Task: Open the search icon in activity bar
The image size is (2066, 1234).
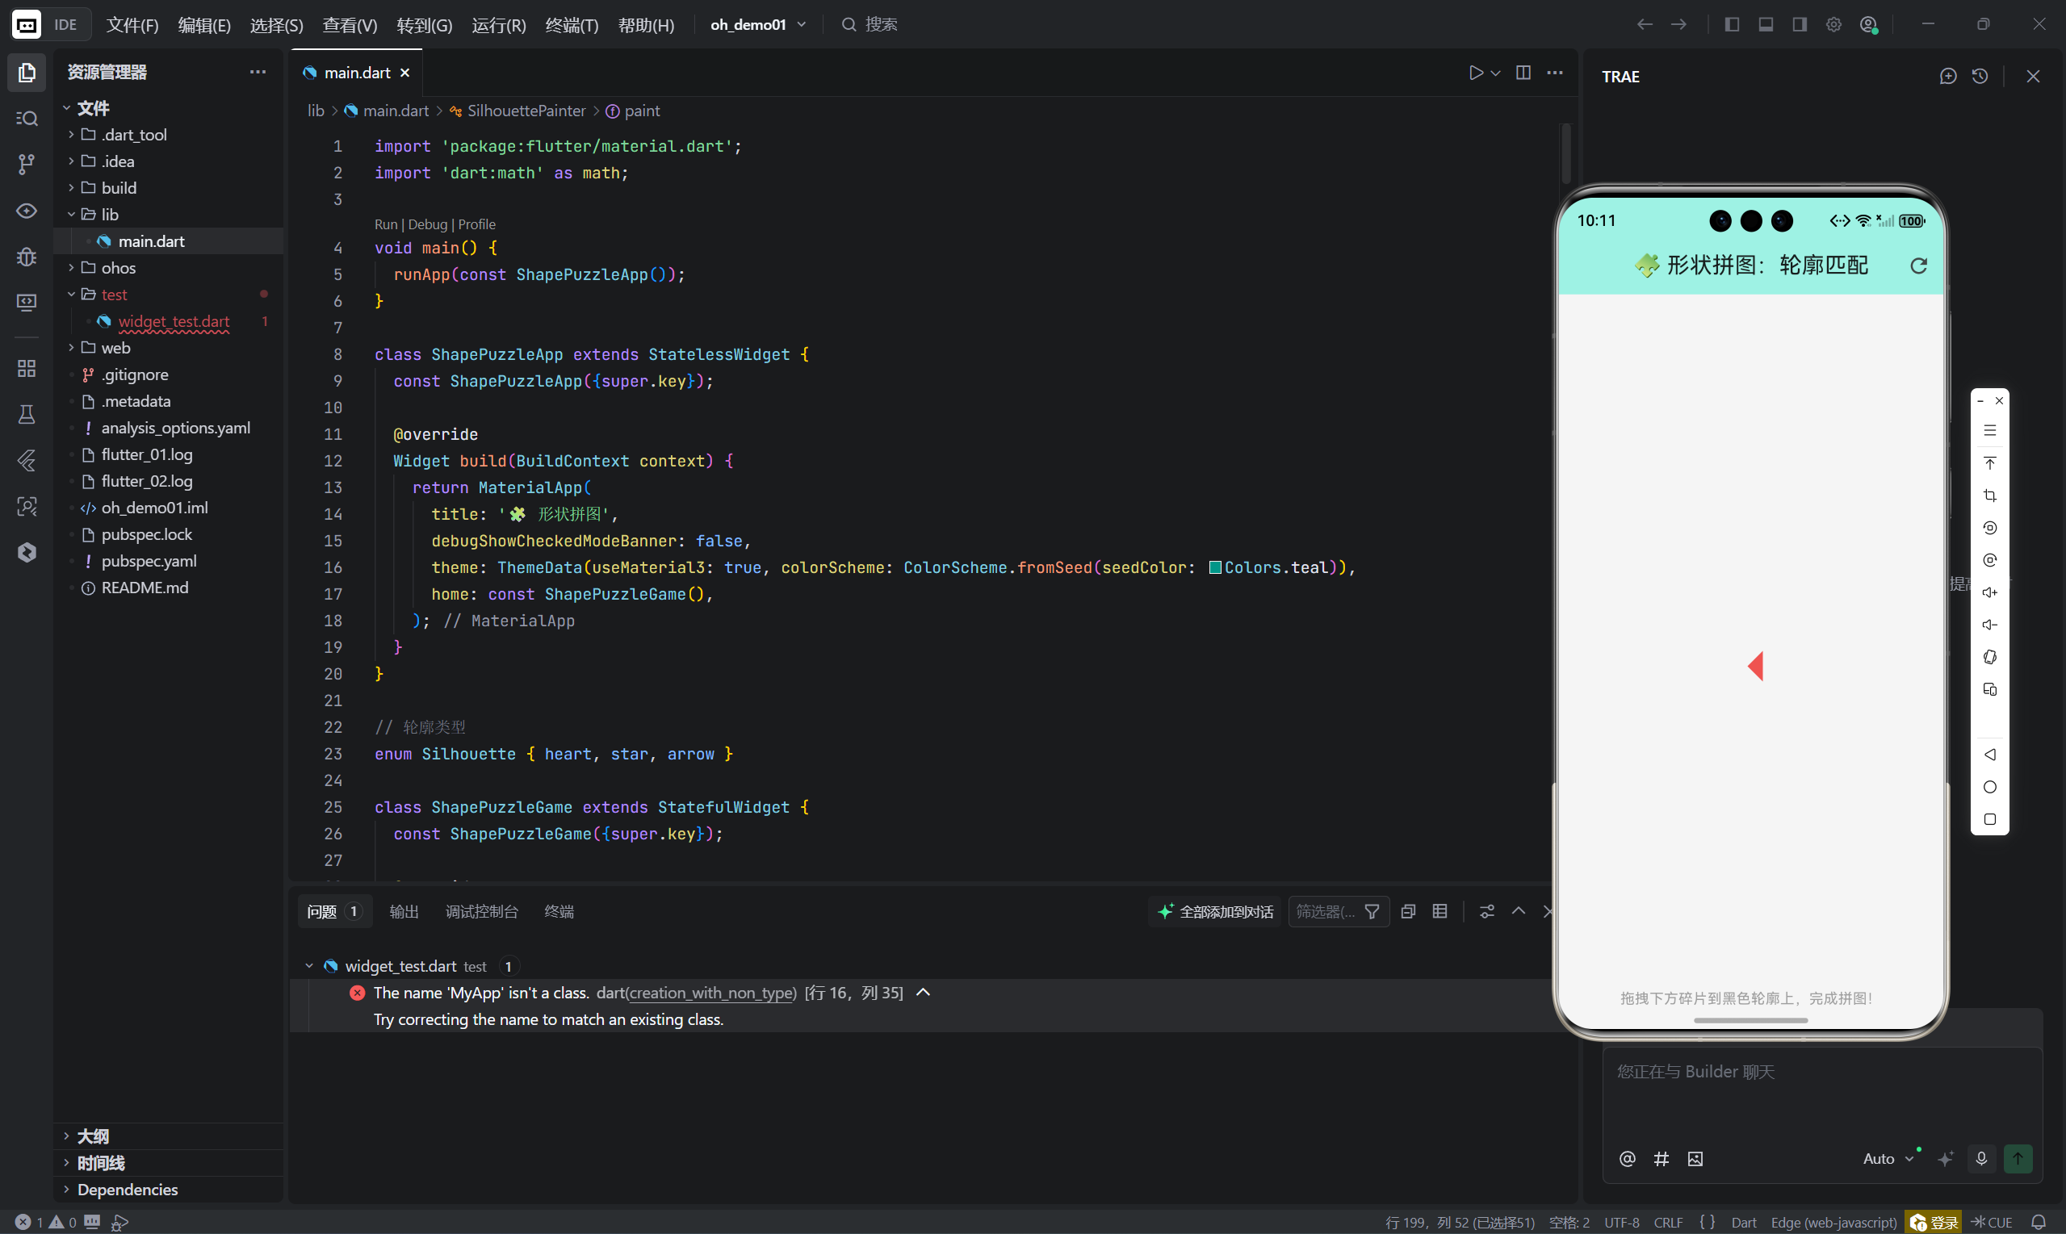Action: coord(27,118)
